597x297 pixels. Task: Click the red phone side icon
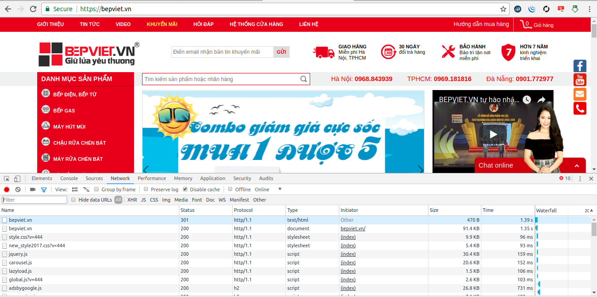click(580, 108)
